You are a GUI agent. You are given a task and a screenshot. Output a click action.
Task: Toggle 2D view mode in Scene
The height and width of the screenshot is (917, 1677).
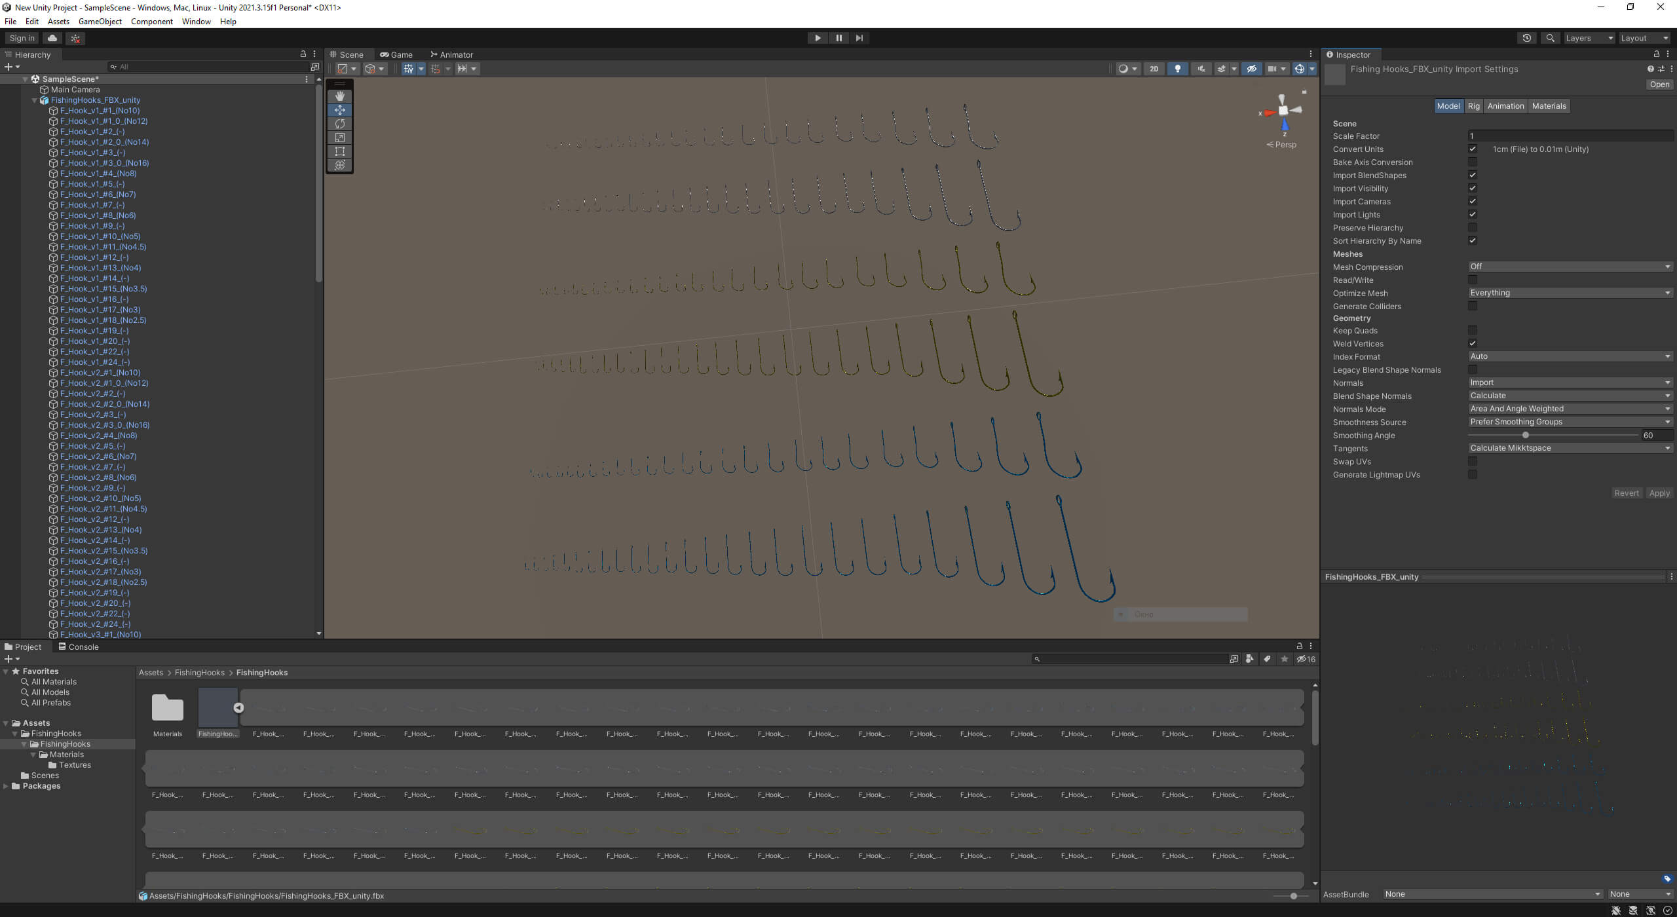(x=1154, y=69)
